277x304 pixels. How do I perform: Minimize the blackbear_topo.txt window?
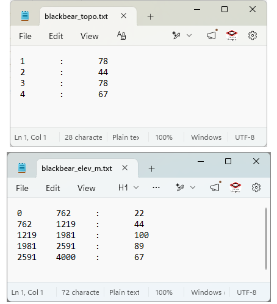point(197,9)
